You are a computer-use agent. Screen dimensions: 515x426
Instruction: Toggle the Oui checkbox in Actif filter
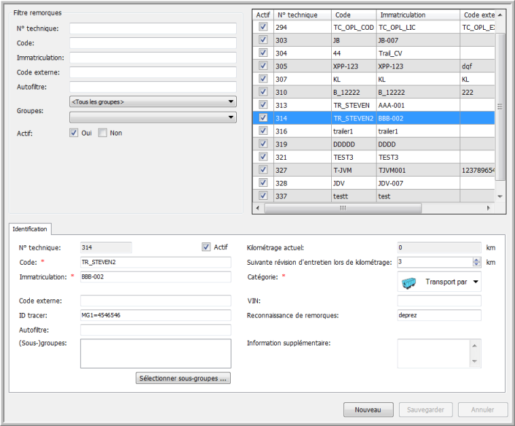74,133
